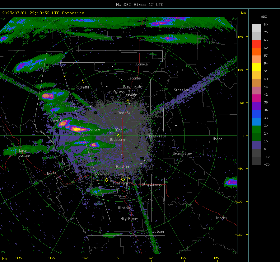Click the storm cell at Alberta's eastern map edge
Screen dimensions: 280x262
click(x=231, y=183)
